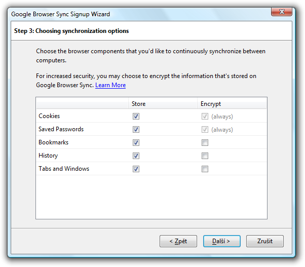Go back with the Zpět button

pos(178,241)
